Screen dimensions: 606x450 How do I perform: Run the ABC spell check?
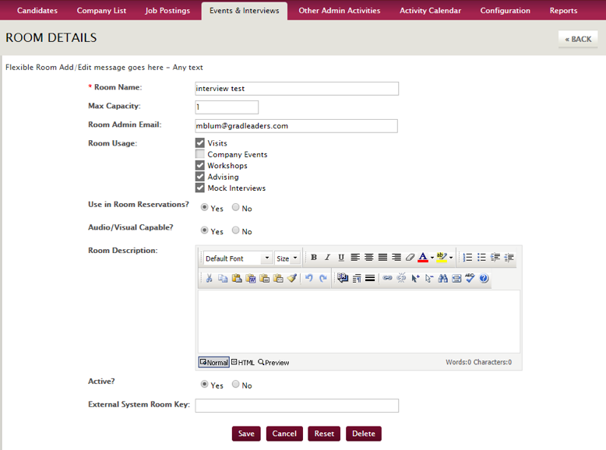point(470,278)
